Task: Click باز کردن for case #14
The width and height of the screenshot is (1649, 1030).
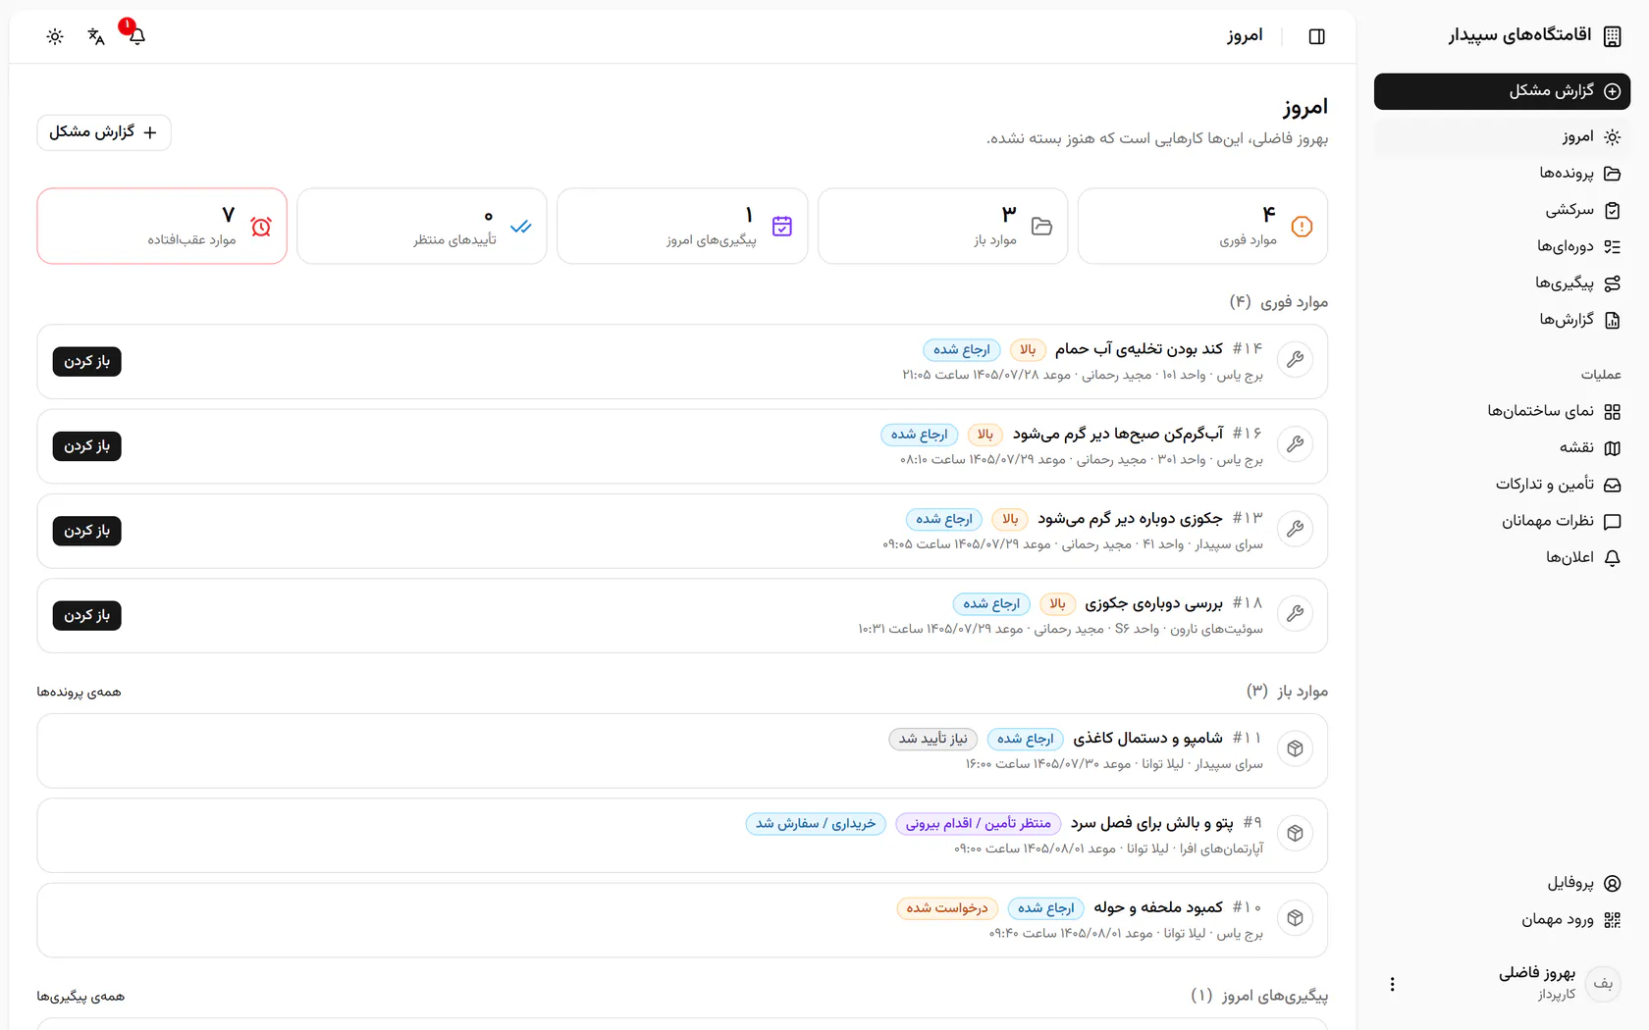Action: tap(87, 362)
